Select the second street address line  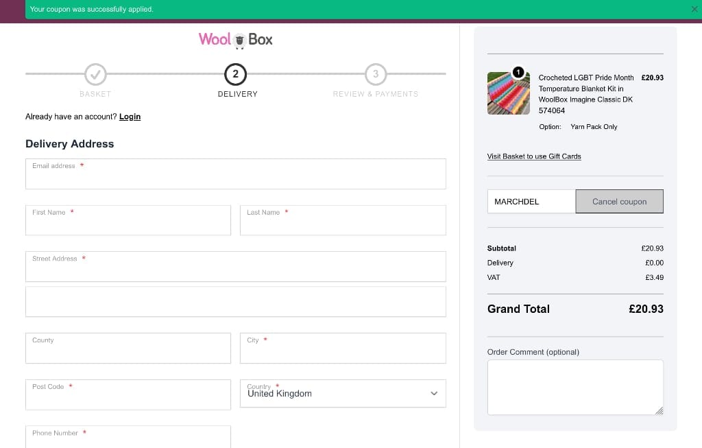tap(236, 301)
